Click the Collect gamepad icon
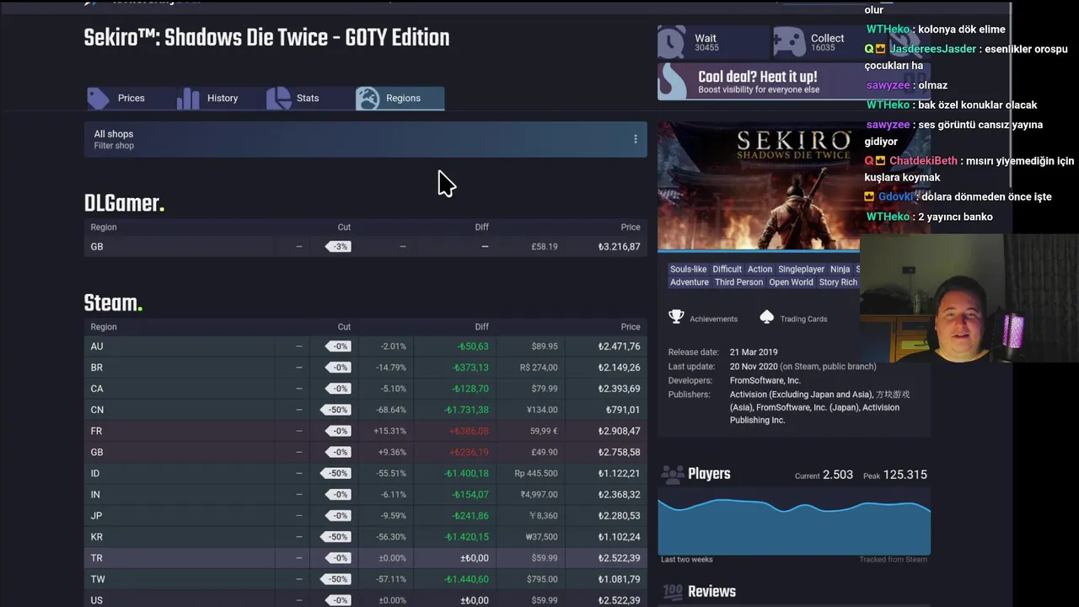This screenshot has height=607, width=1079. coord(789,42)
